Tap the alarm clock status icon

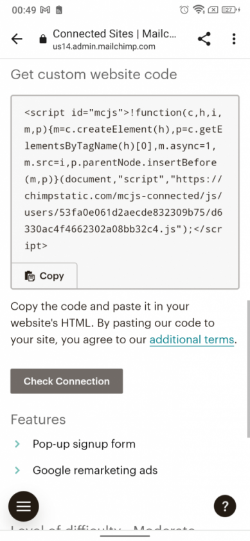click(x=184, y=10)
